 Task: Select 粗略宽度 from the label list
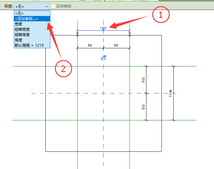click(32, 29)
